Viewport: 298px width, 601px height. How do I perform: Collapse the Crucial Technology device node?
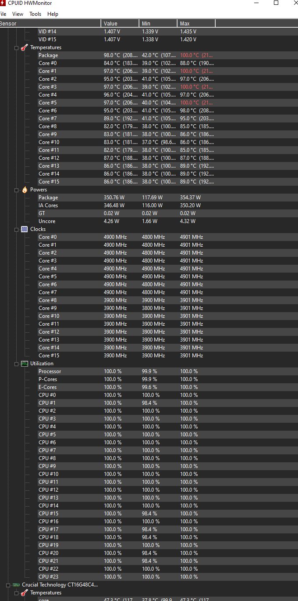tap(8, 585)
